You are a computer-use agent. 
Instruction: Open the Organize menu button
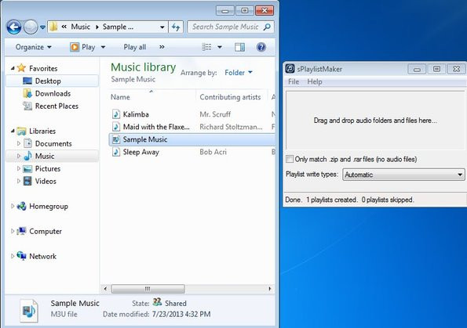[x=33, y=47]
